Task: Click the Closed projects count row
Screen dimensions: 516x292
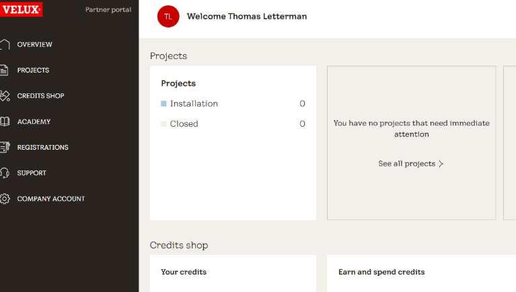Action: point(233,124)
